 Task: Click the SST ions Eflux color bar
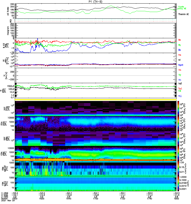(x=178, y=108)
